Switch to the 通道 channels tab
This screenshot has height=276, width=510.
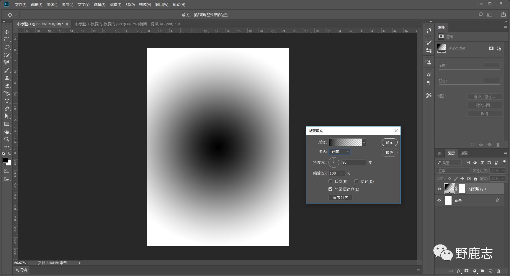(464, 153)
